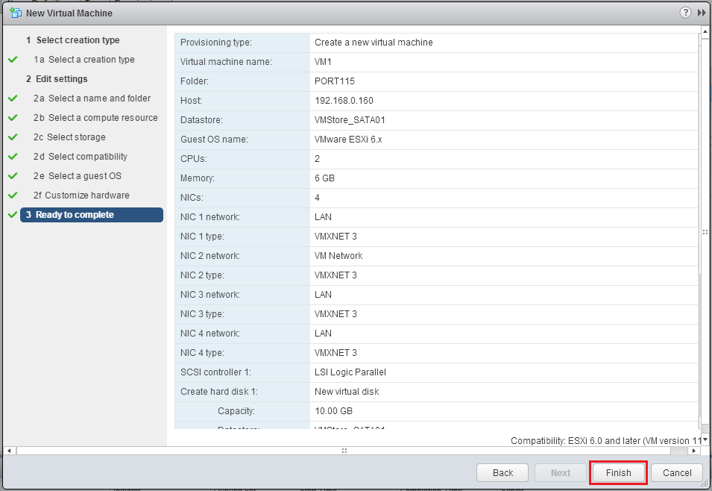Click the NIC 1 network value LAN

[x=323, y=217]
